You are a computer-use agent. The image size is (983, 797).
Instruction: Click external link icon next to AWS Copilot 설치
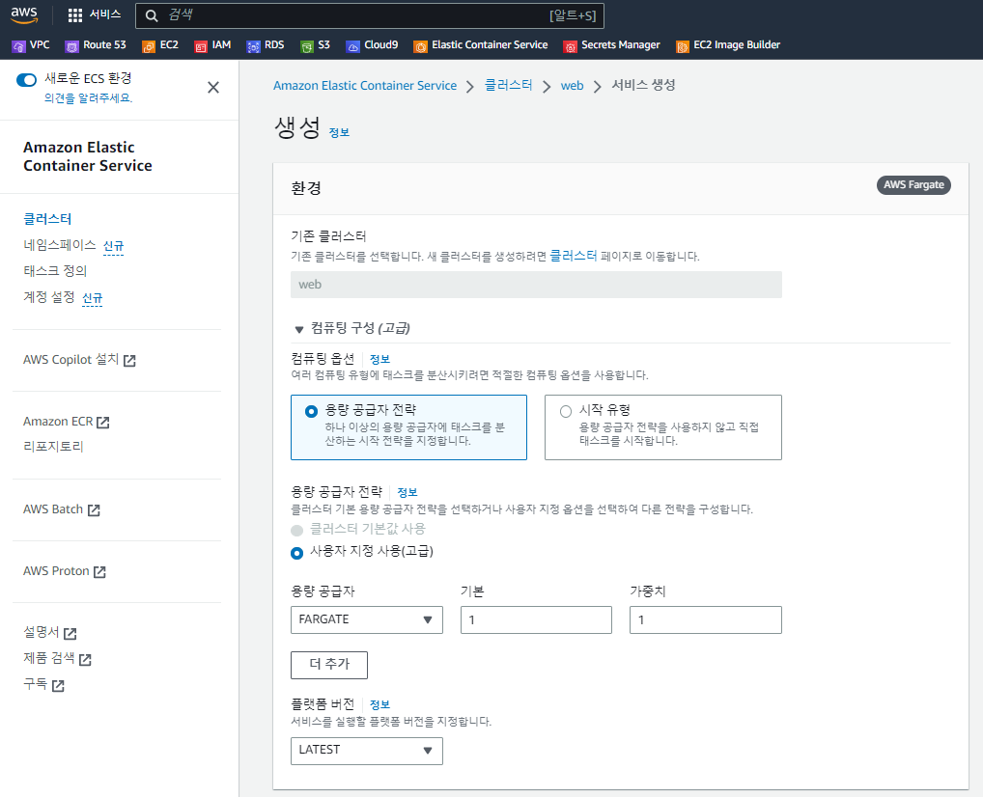coord(129,360)
